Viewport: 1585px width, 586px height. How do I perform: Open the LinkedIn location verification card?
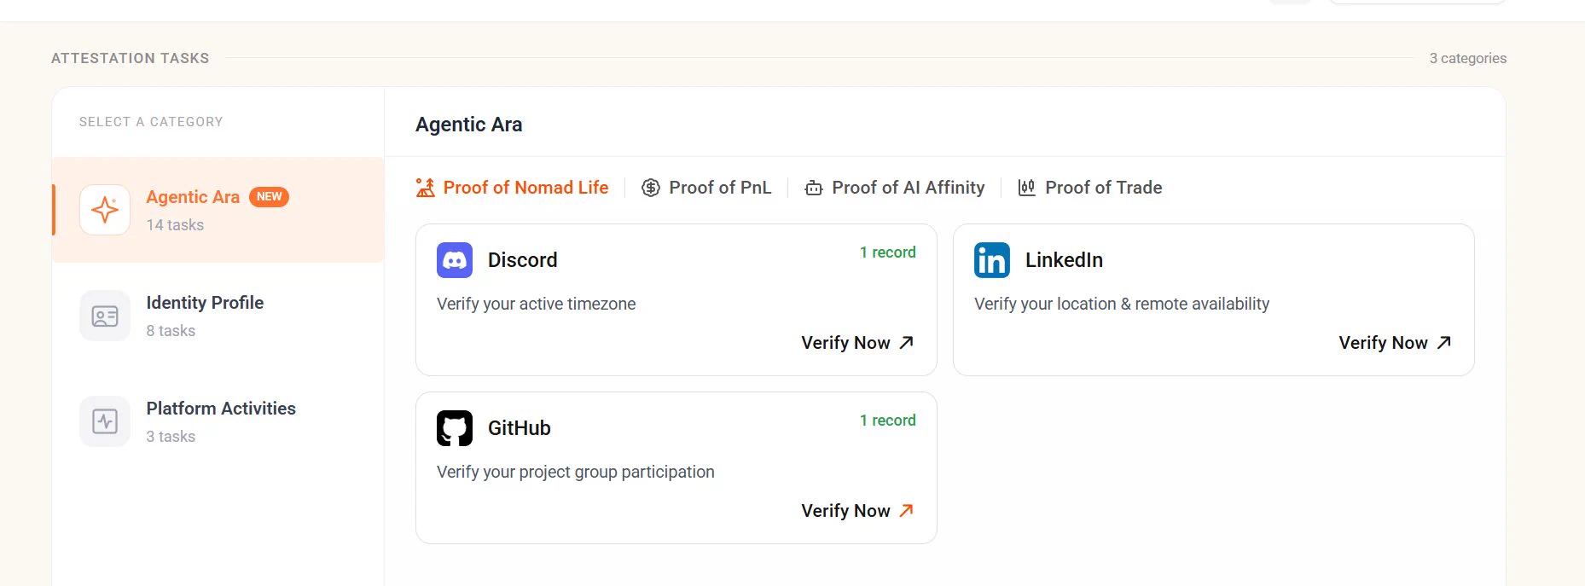point(1214,299)
